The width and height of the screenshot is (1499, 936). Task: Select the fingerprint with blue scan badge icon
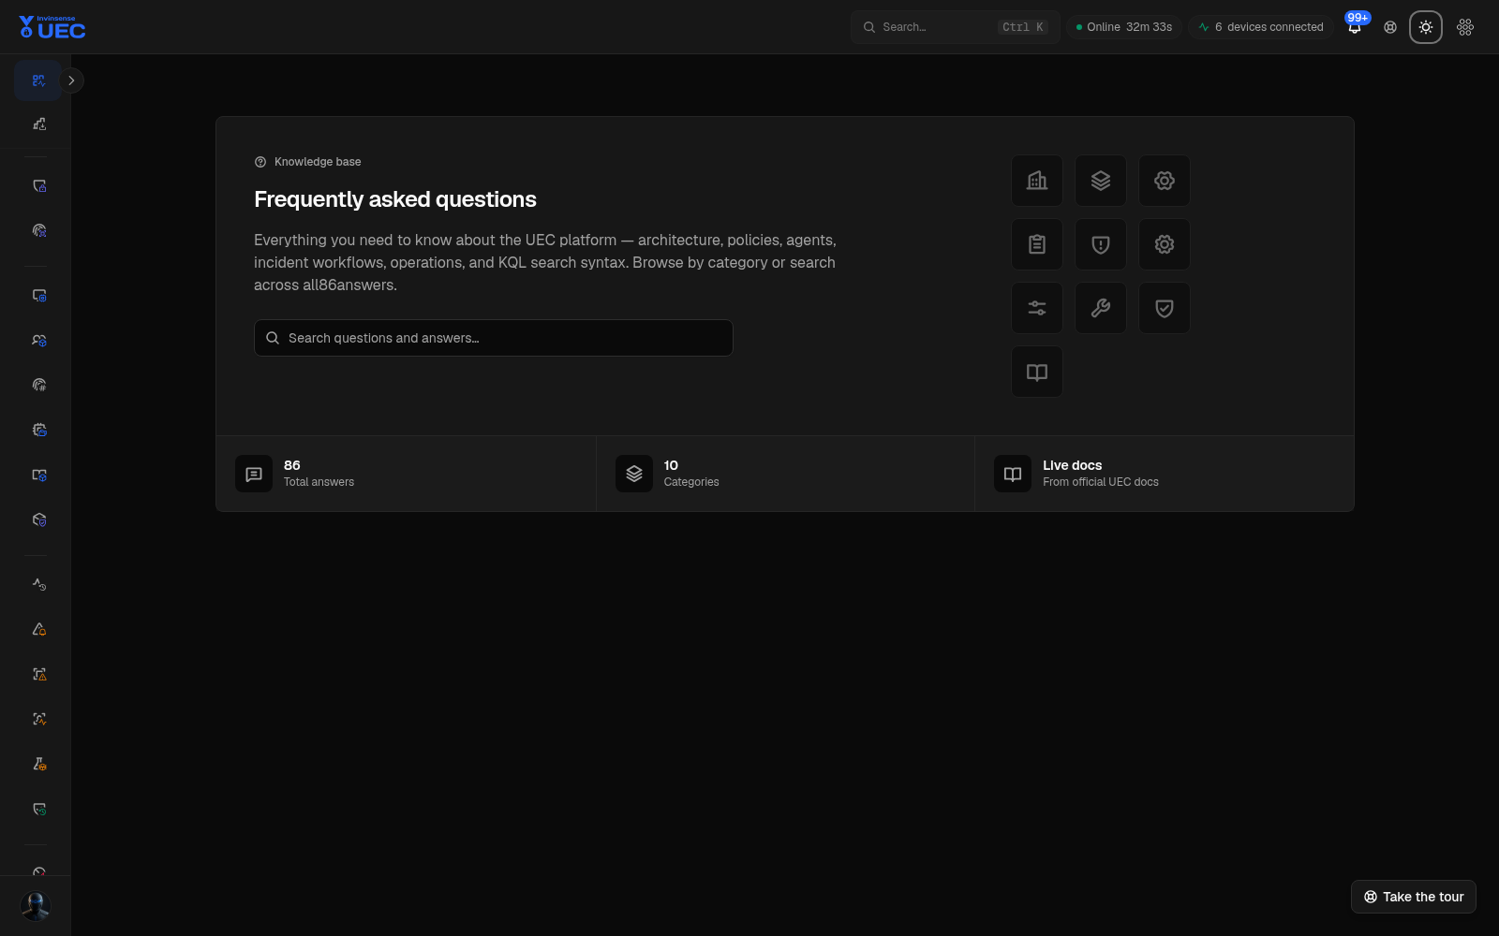[38, 230]
